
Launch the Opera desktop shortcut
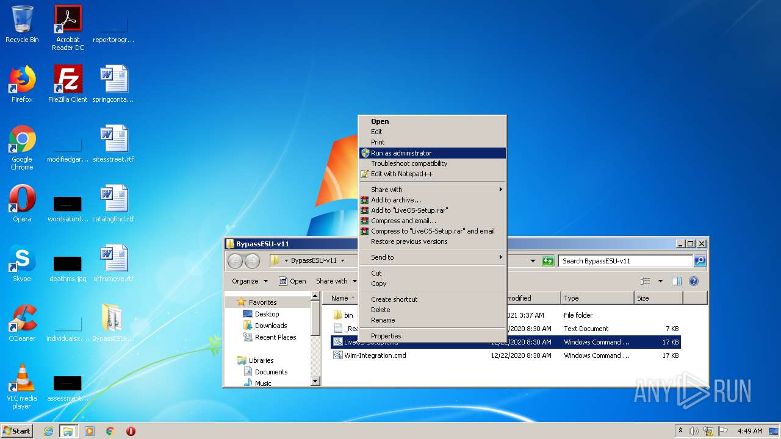pyautogui.click(x=22, y=204)
